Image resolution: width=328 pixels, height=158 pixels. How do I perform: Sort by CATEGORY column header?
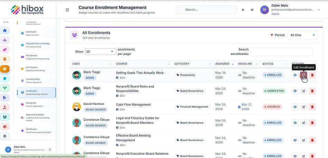coord(193,64)
